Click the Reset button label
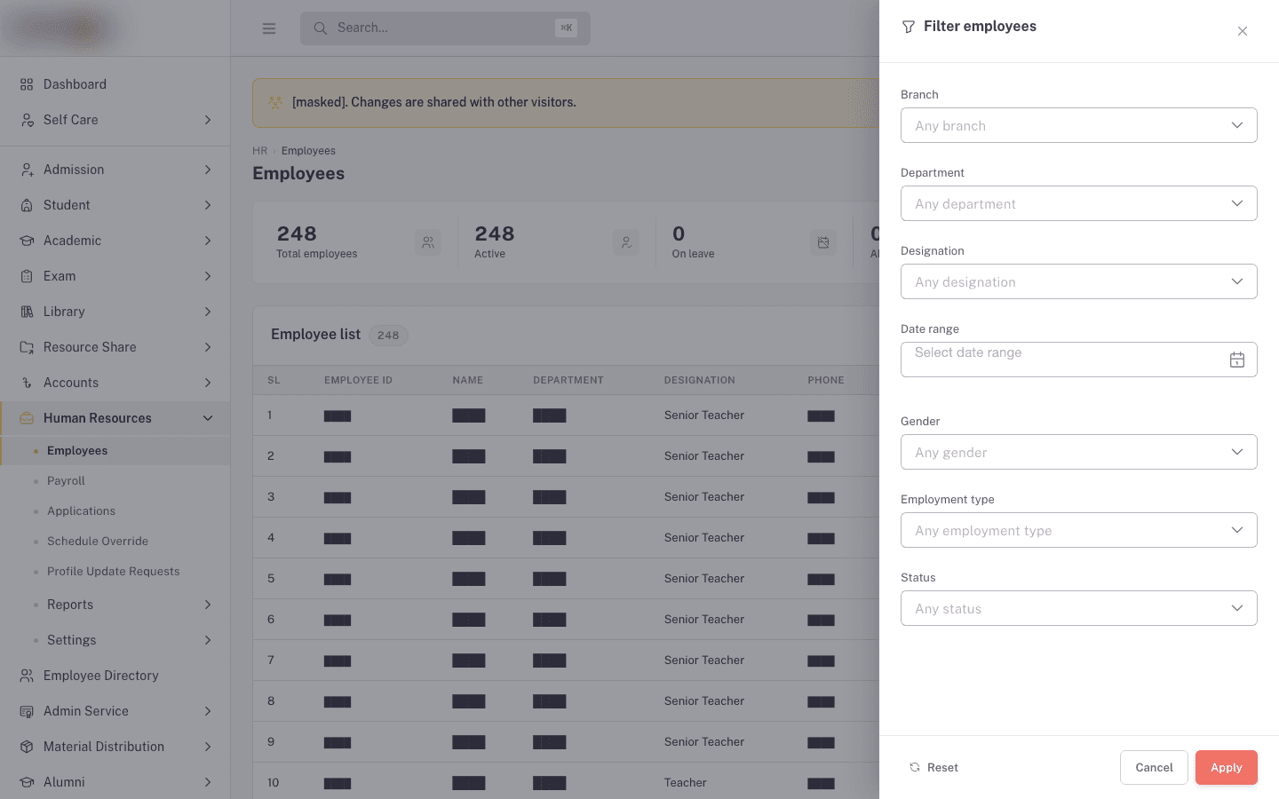Viewport: 1279px width, 799px height. point(942,767)
